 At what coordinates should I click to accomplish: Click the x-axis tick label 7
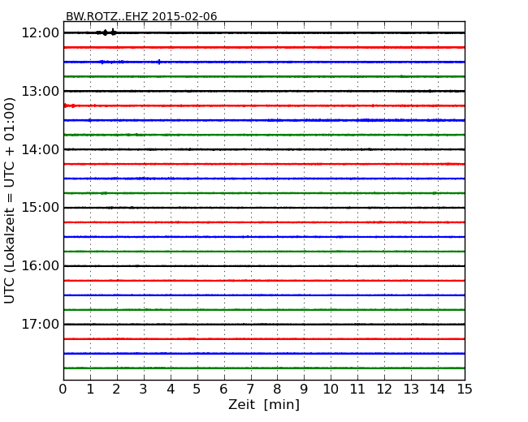point(250,390)
